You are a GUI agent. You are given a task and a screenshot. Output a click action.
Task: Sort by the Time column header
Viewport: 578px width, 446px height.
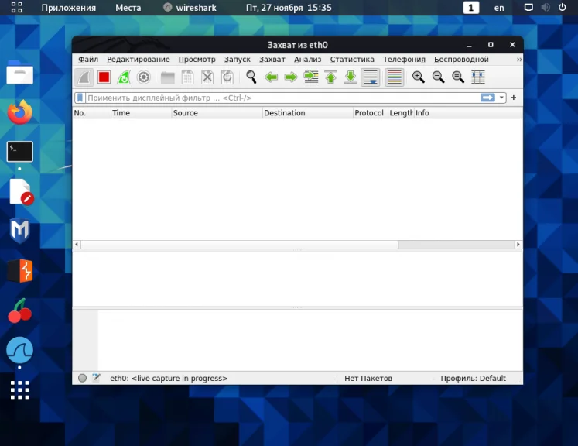141,113
